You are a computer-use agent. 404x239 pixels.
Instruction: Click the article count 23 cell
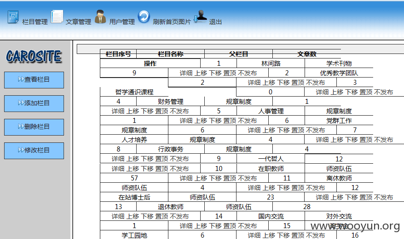pyautogui.click(x=270, y=197)
